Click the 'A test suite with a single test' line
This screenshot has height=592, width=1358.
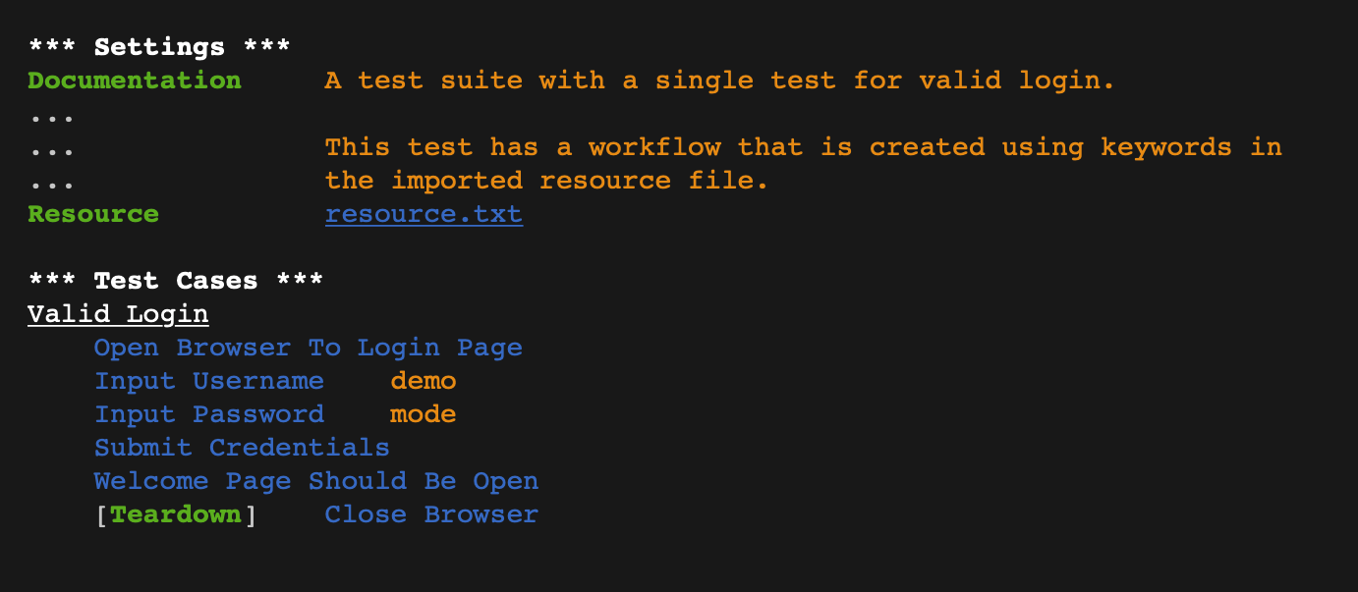point(720,81)
